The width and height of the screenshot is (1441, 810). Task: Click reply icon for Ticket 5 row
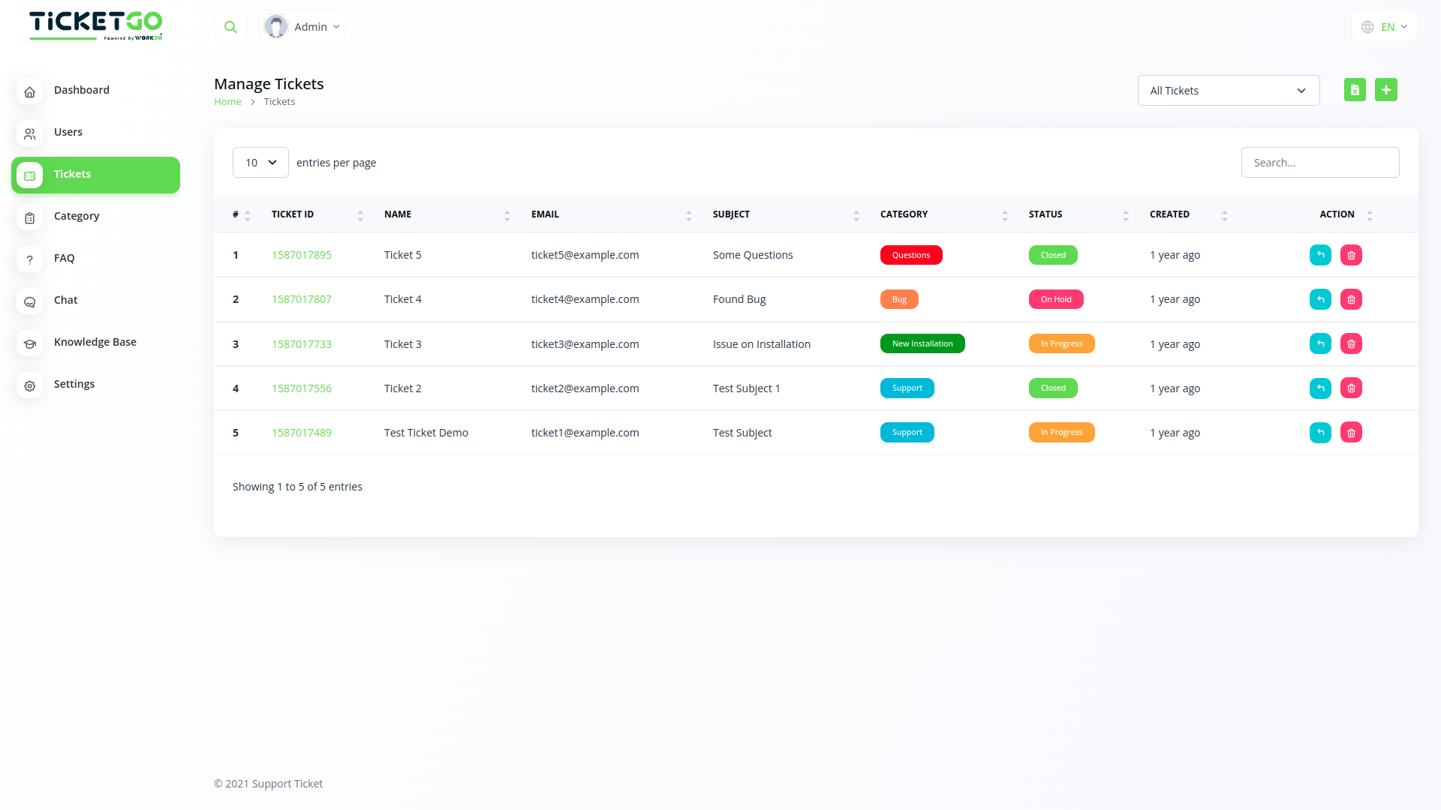click(1320, 255)
